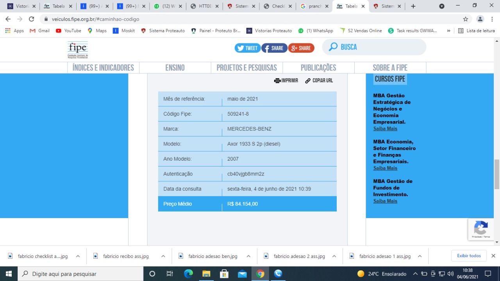The image size is (500, 281).
Task: Click the Google Plus Share button
Action: click(301, 48)
